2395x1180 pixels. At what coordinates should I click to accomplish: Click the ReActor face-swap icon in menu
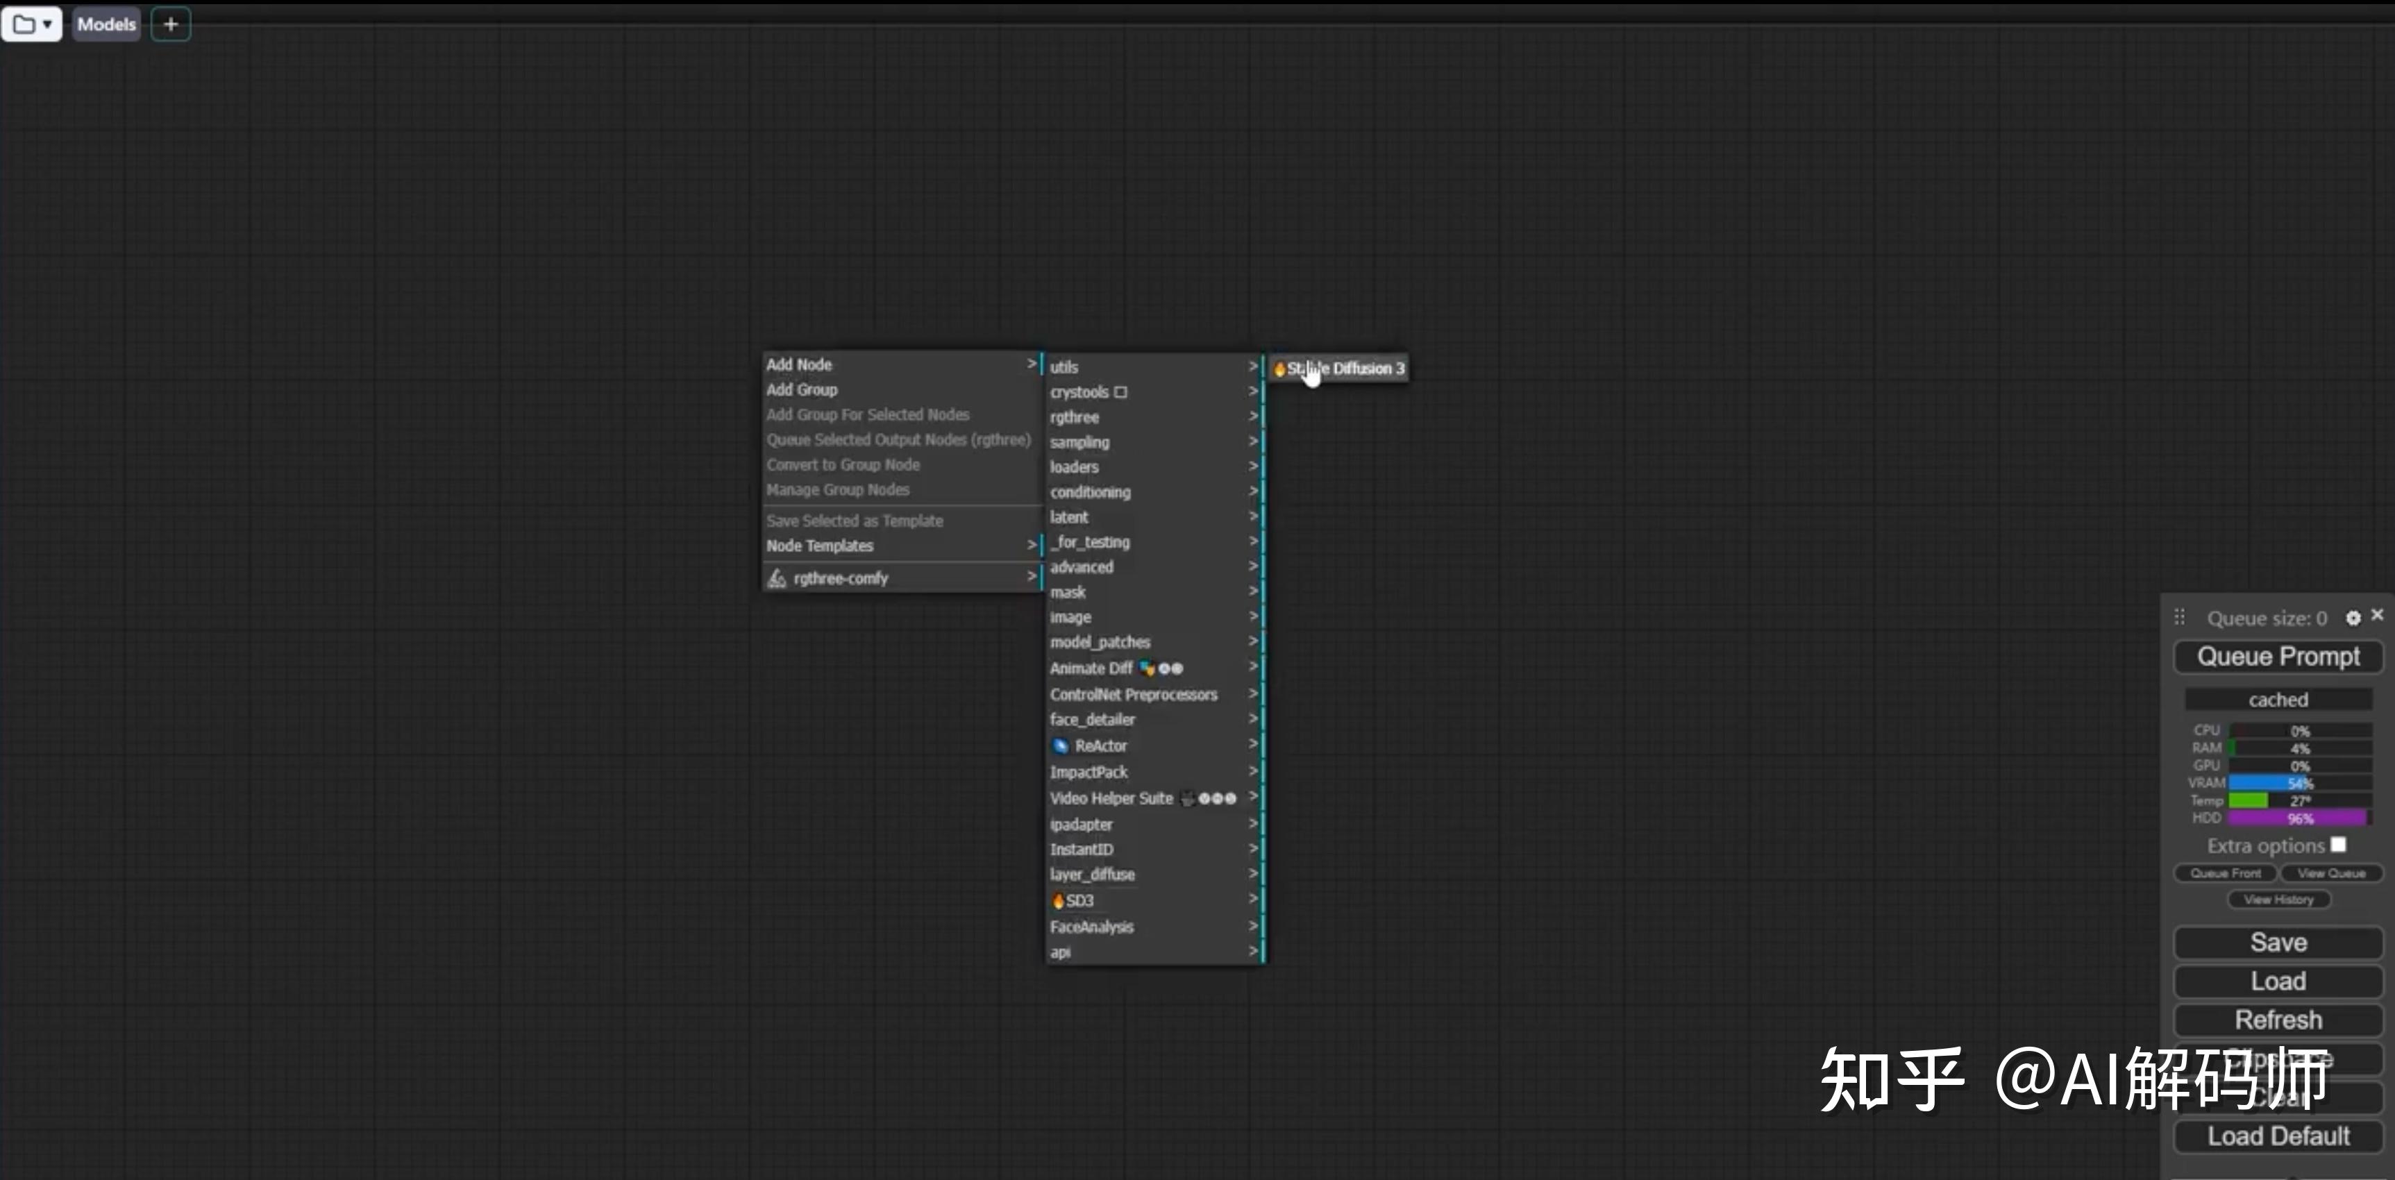pyautogui.click(x=1061, y=745)
